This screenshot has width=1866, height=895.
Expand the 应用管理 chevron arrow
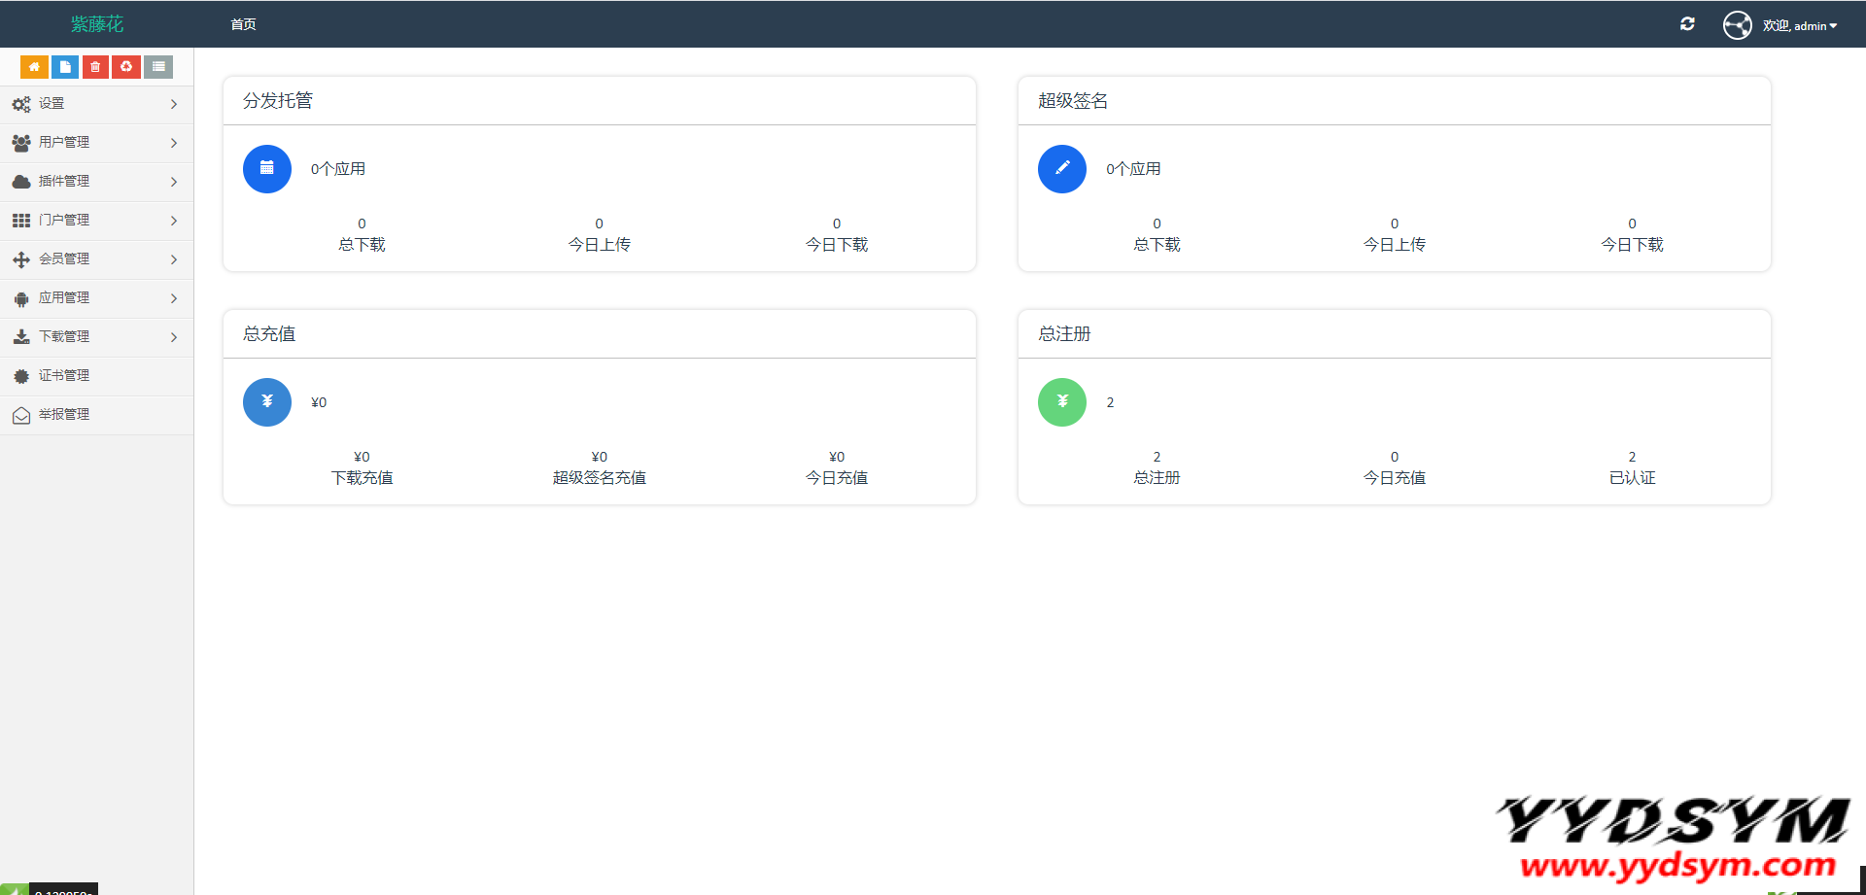pyautogui.click(x=174, y=298)
